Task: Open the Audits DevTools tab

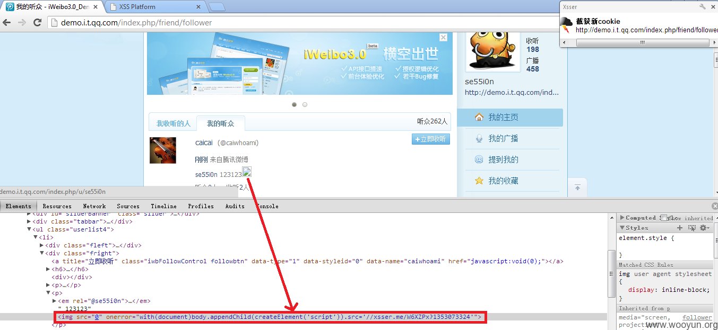Action: (x=235, y=206)
